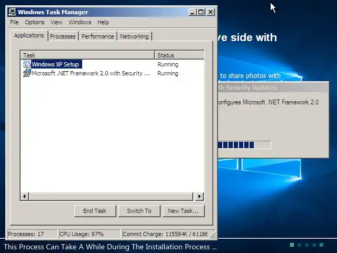This screenshot has height=253, width=337.
Task: Click the Commit Charge status entry
Action: click(x=166, y=234)
